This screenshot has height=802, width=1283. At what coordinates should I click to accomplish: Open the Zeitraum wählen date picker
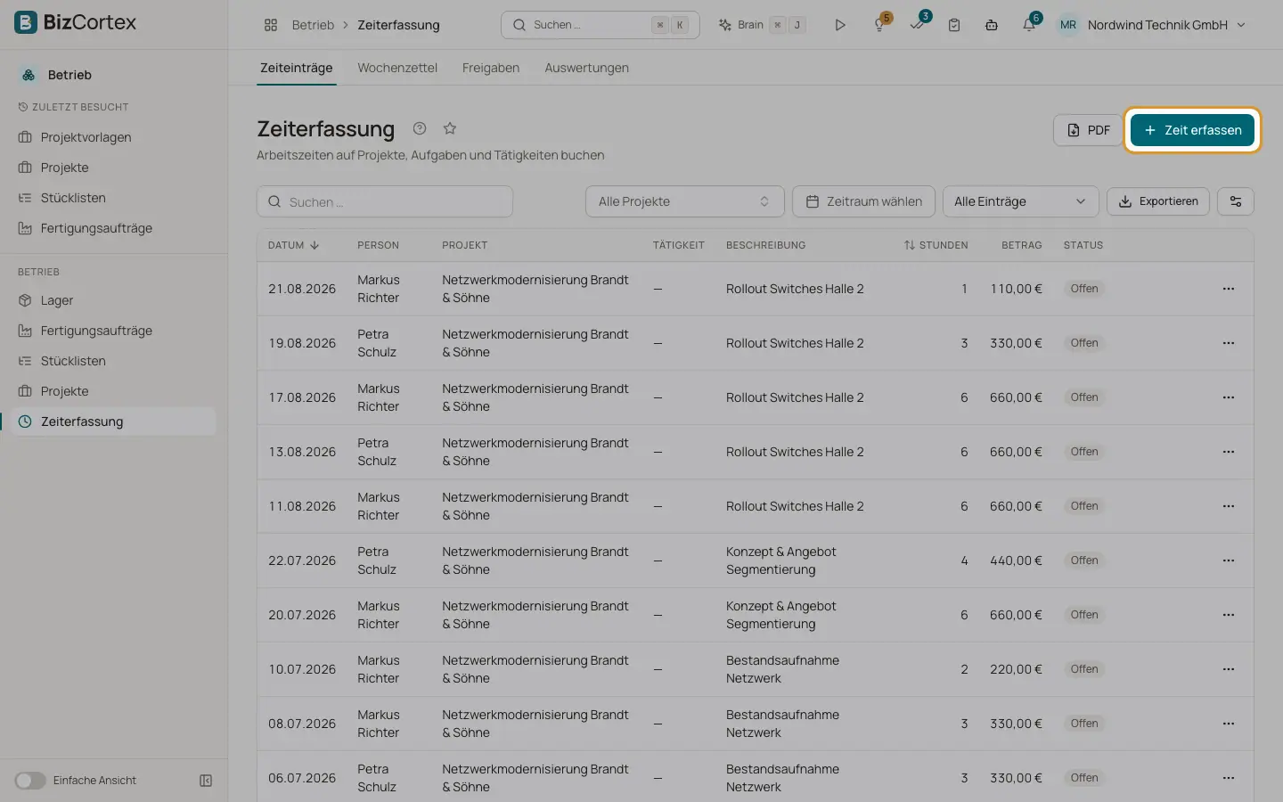(863, 201)
